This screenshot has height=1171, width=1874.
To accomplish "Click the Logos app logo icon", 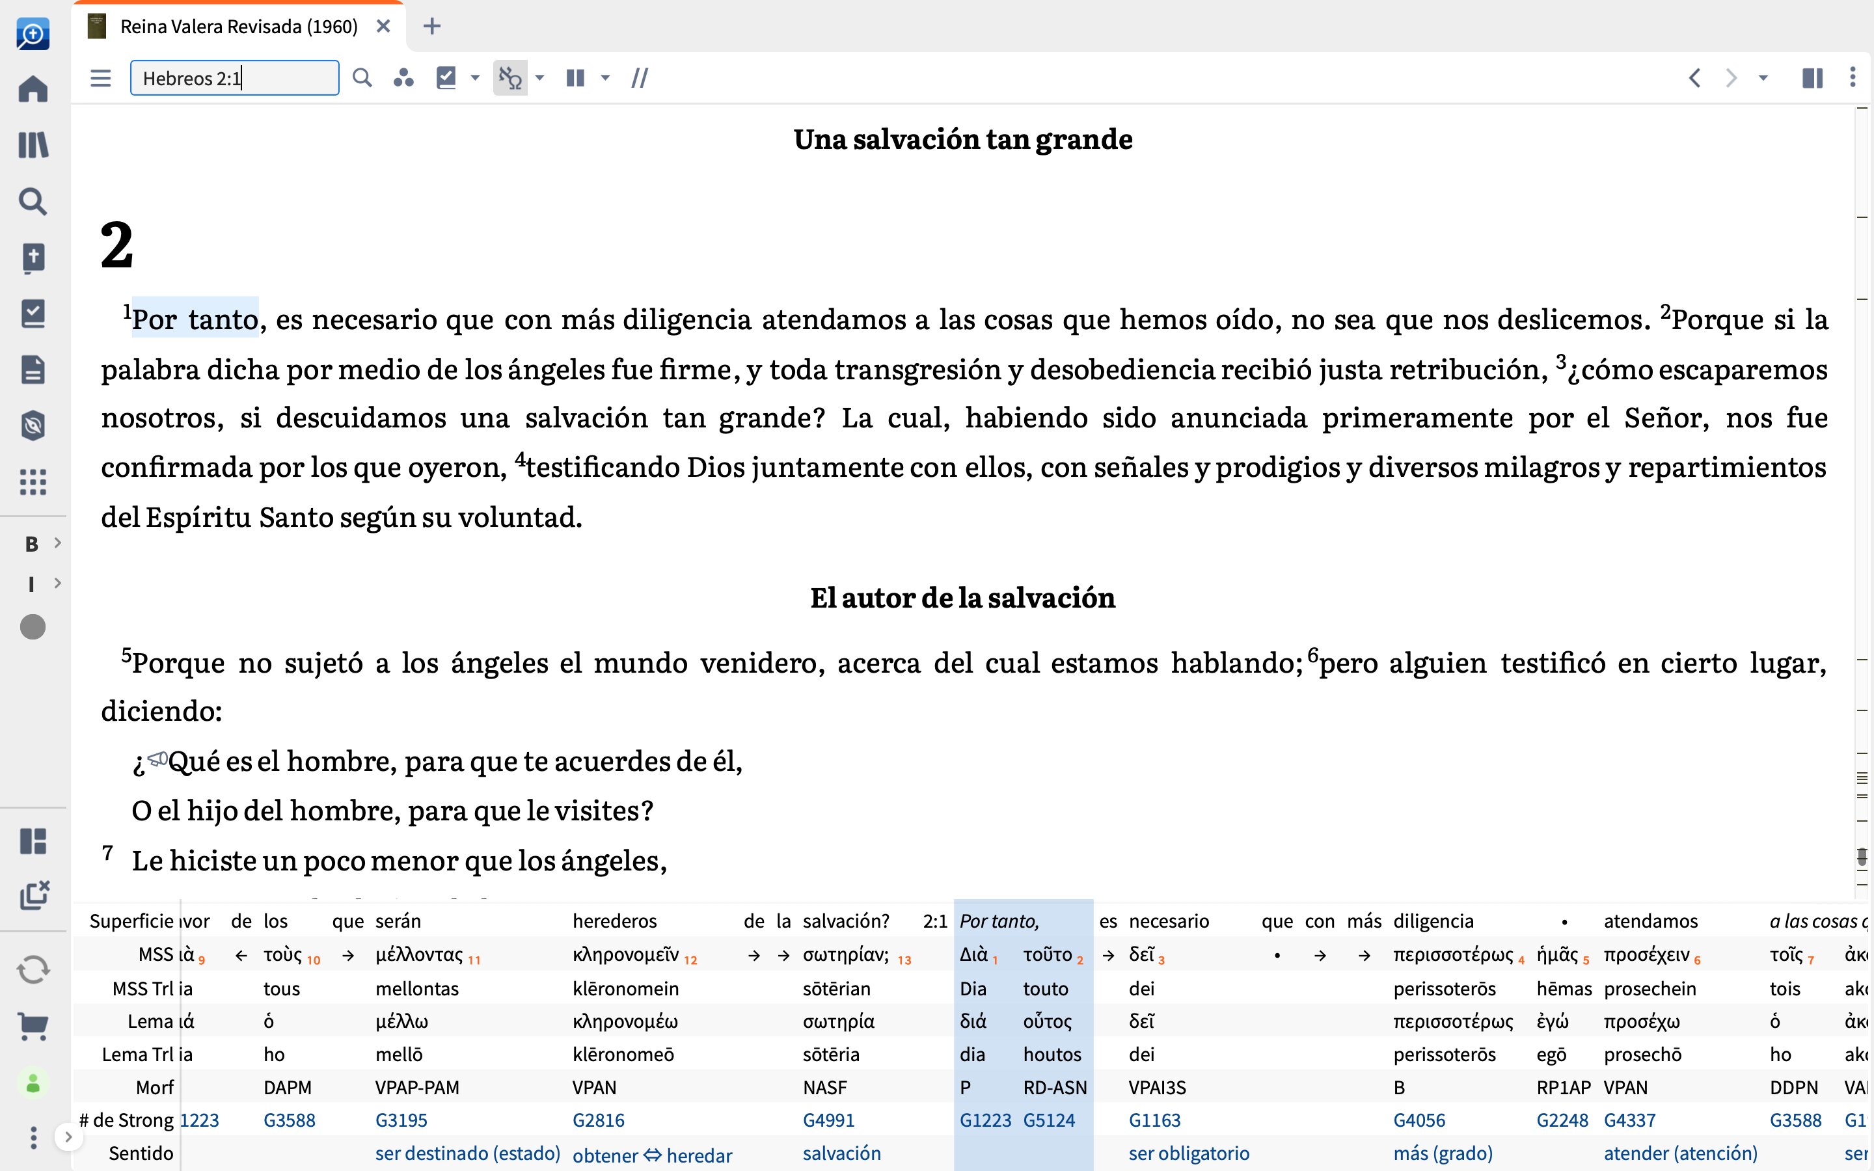I will tap(33, 33).
